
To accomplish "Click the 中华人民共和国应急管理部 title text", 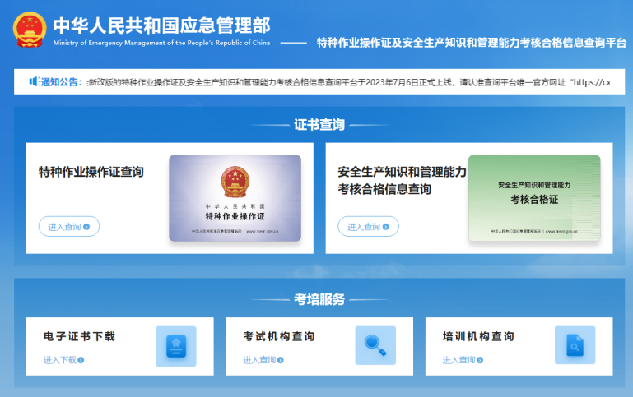I will pyautogui.click(x=161, y=24).
